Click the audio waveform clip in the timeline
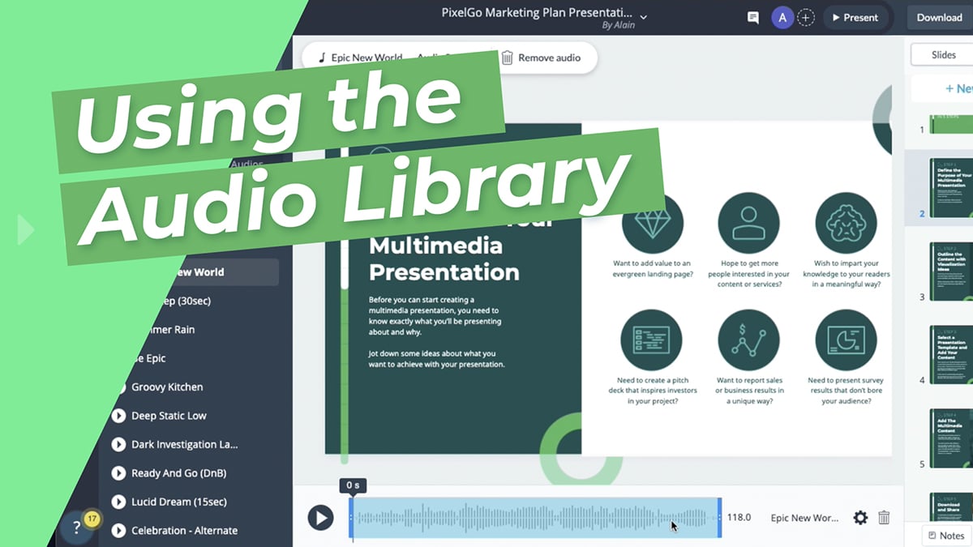This screenshot has width=973, height=547. (x=535, y=517)
